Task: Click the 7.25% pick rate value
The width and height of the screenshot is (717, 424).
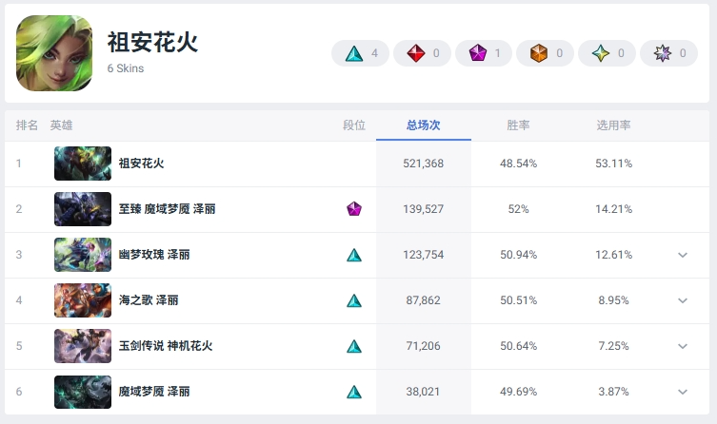Action: pos(613,346)
